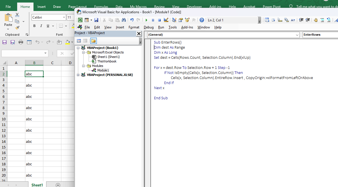The image size is (338, 187).
Task: Select the Sheet1 worksheet tab
Action: [37, 185]
